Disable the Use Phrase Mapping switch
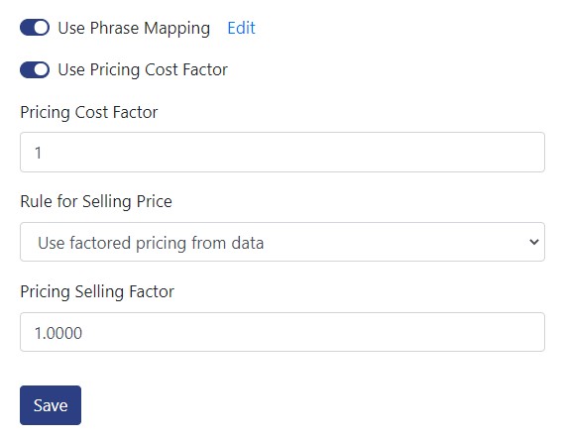Viewport: 566px width, 438px height. (35, 28)
